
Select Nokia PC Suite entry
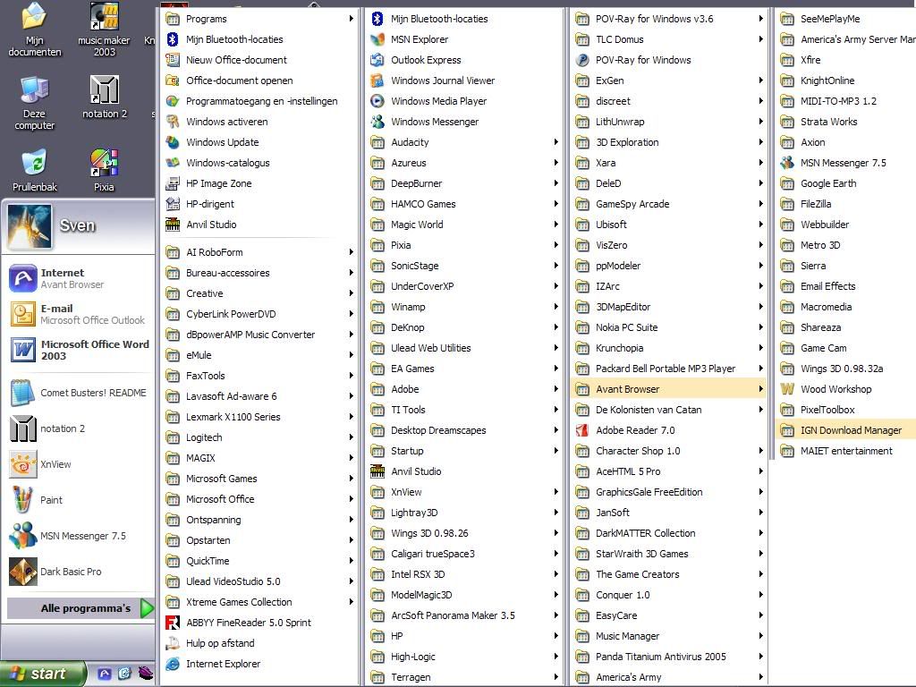click(668, 327)
